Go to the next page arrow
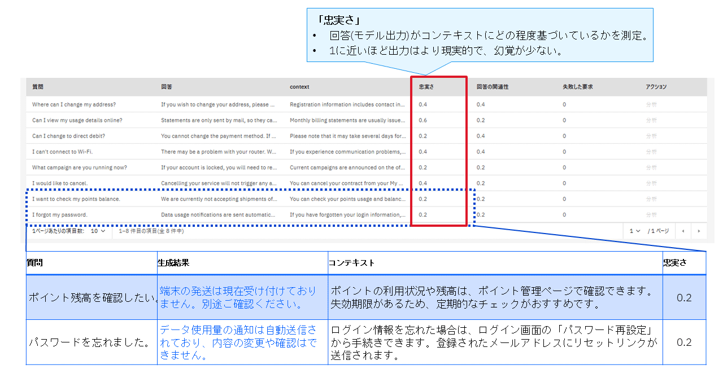This screenshot has height=378, width=723. (x=699, y=231)
